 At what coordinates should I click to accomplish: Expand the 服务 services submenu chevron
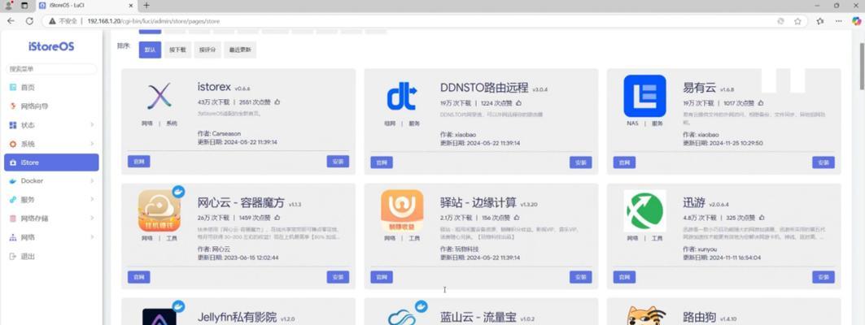[x=92, y=199]
